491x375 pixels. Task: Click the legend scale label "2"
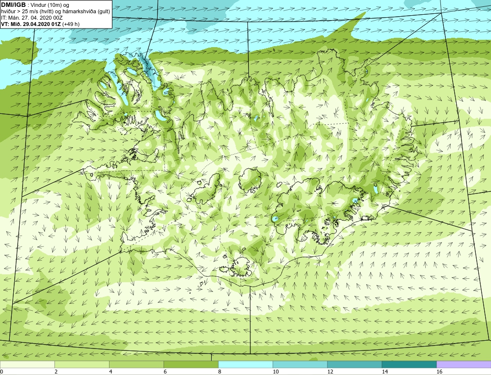pos(56,372)
